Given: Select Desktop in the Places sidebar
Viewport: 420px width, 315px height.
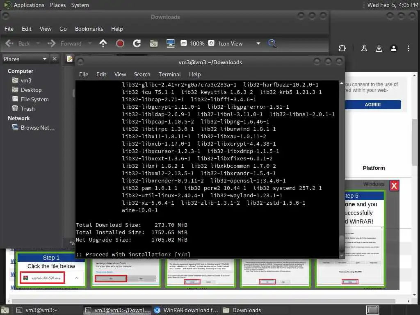Looking at the screenshot, I should coord(27,90).
